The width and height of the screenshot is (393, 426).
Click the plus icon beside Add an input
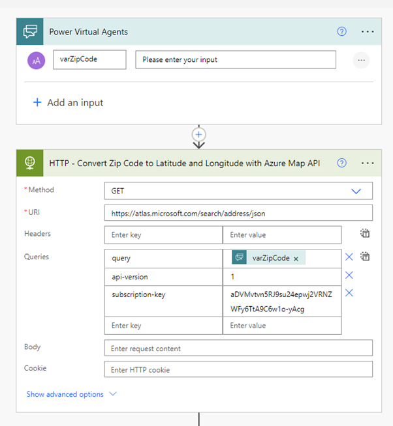pyautogui.click(x=37, y=102)
